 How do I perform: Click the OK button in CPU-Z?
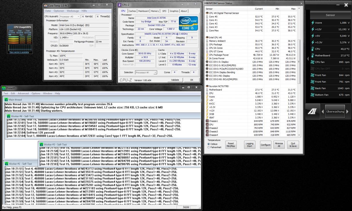(x=192, y=80)
